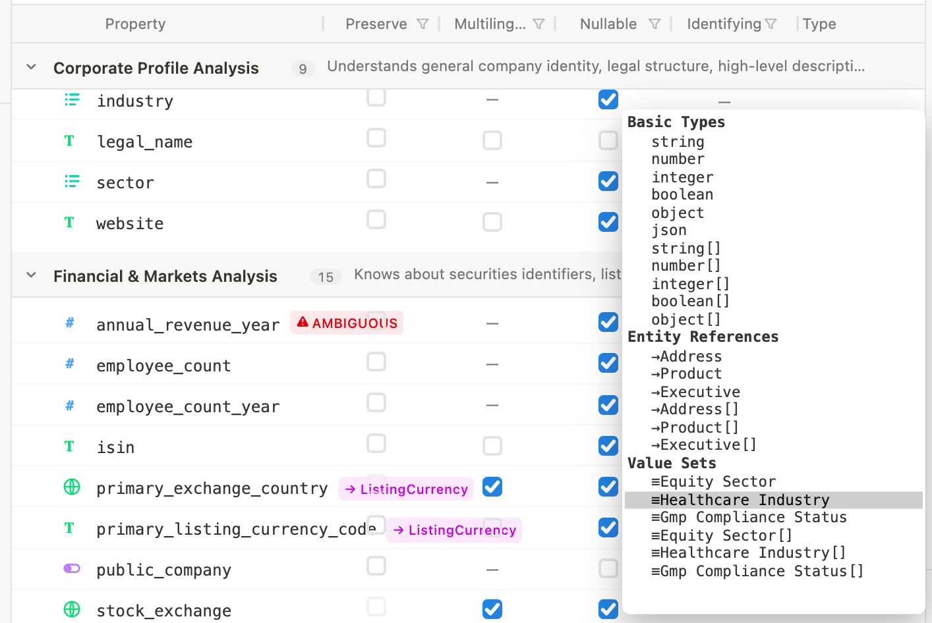Choose boolean[] from Basic Types

(691, 301)
